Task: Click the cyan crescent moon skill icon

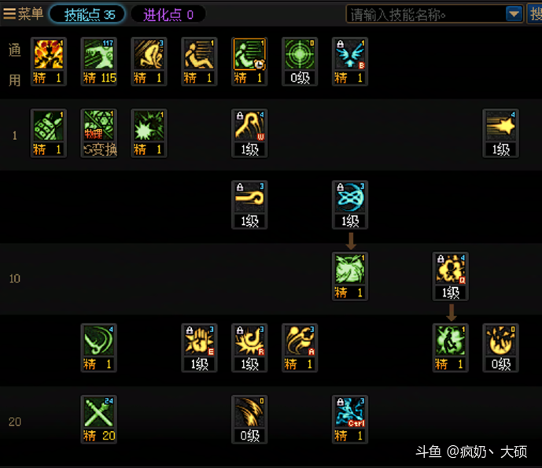Action: pos(350,205)
